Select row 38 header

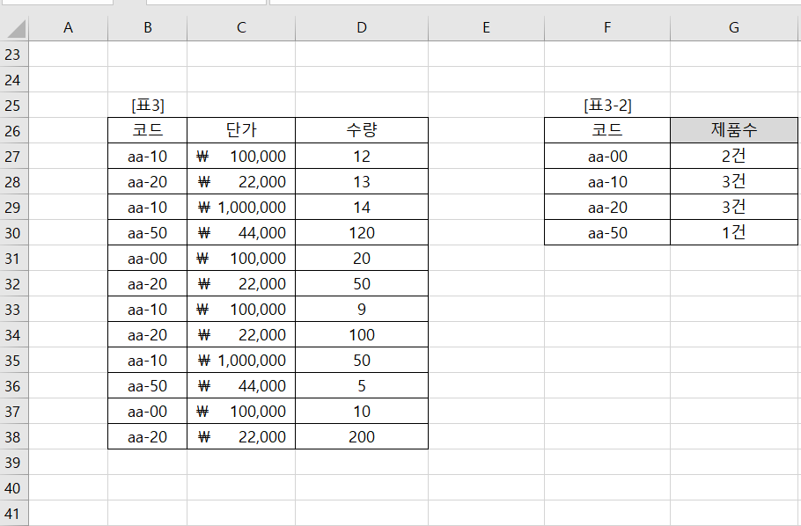coord(12,437)
